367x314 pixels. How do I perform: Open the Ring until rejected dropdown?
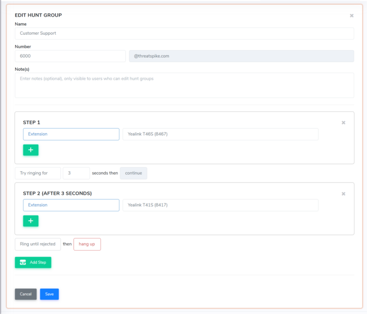[x=38, y=244]
